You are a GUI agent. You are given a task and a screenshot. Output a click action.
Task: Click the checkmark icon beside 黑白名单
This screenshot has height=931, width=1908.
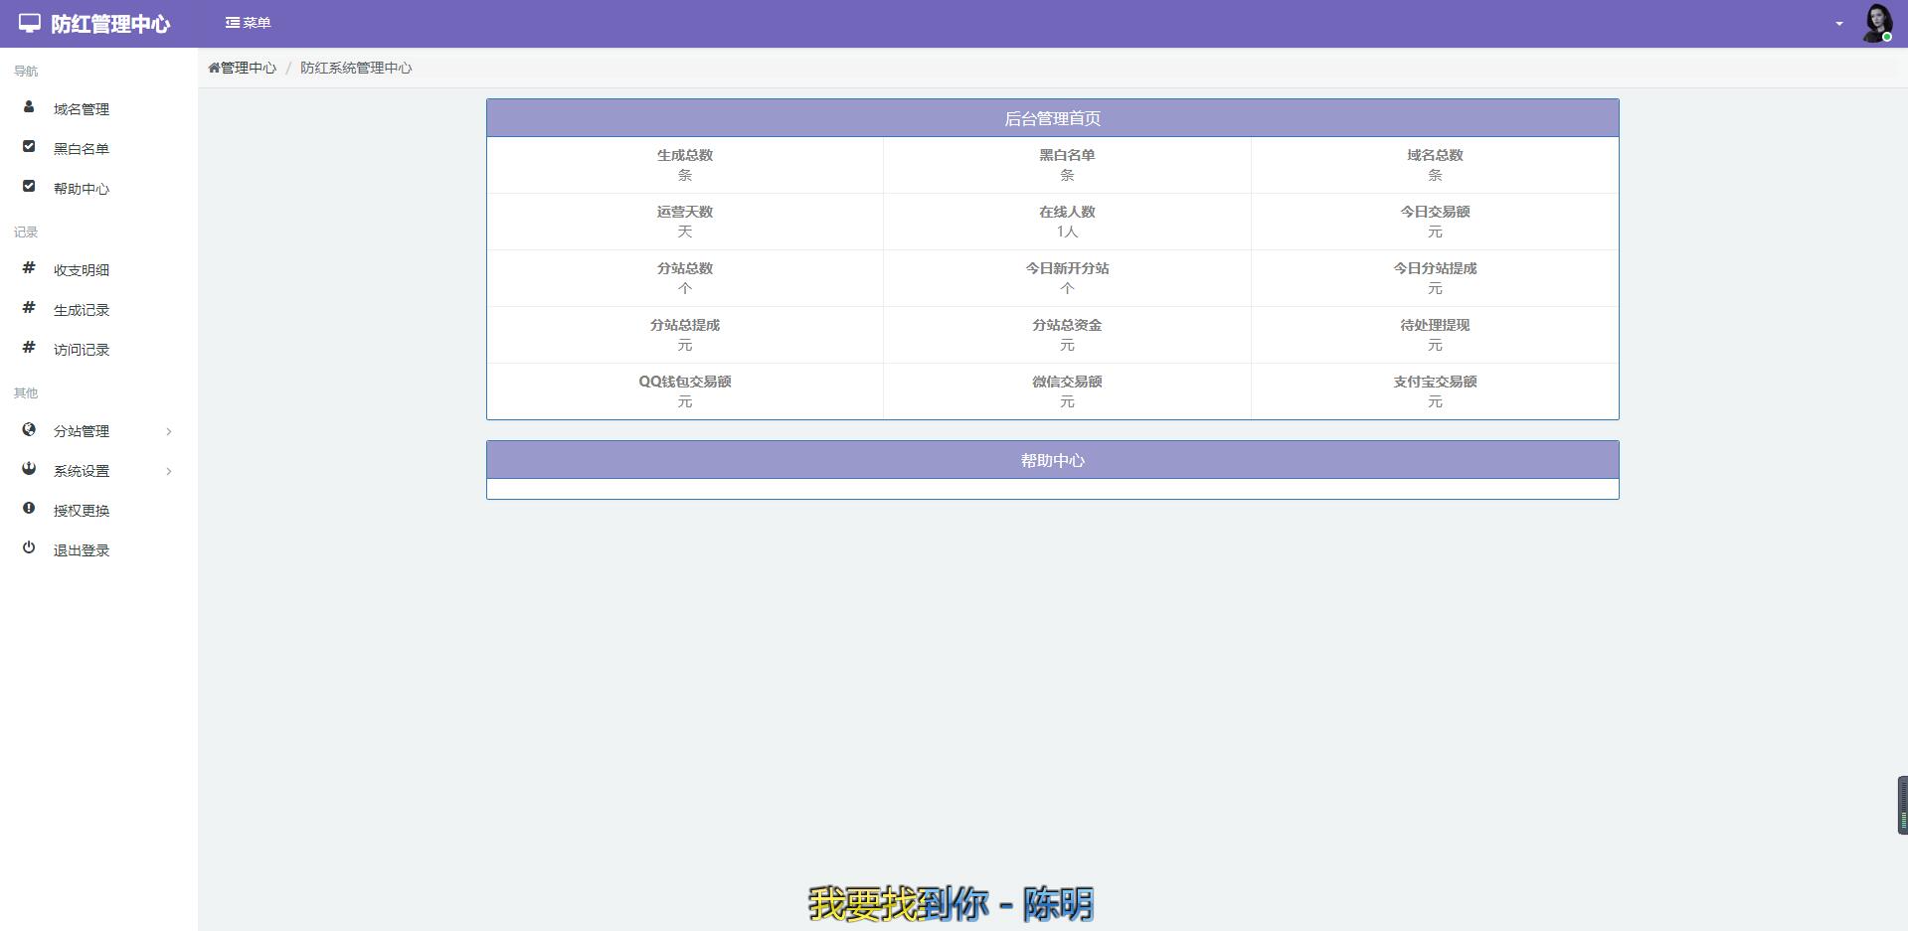pos(29,147)
